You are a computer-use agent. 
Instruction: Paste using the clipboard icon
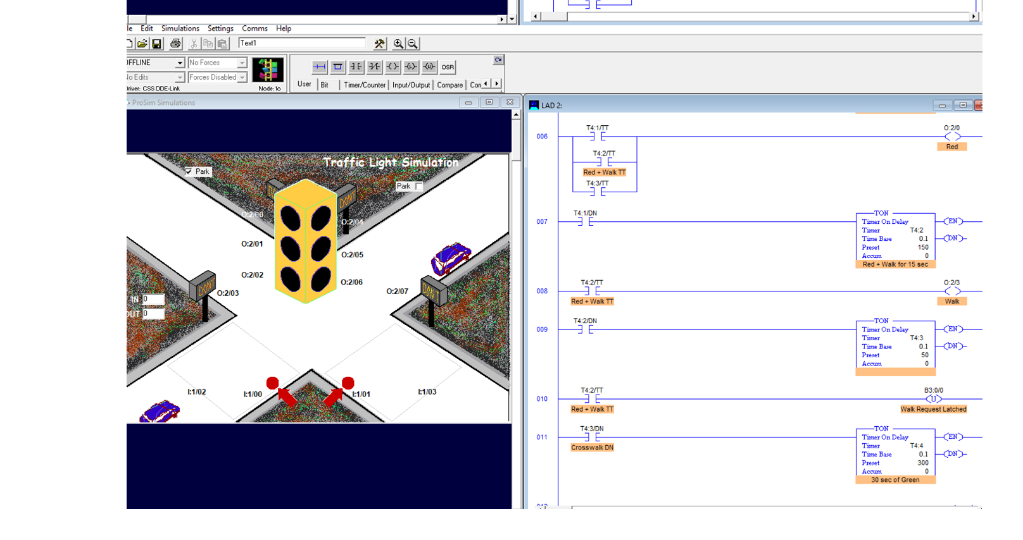tap(223, 44)
